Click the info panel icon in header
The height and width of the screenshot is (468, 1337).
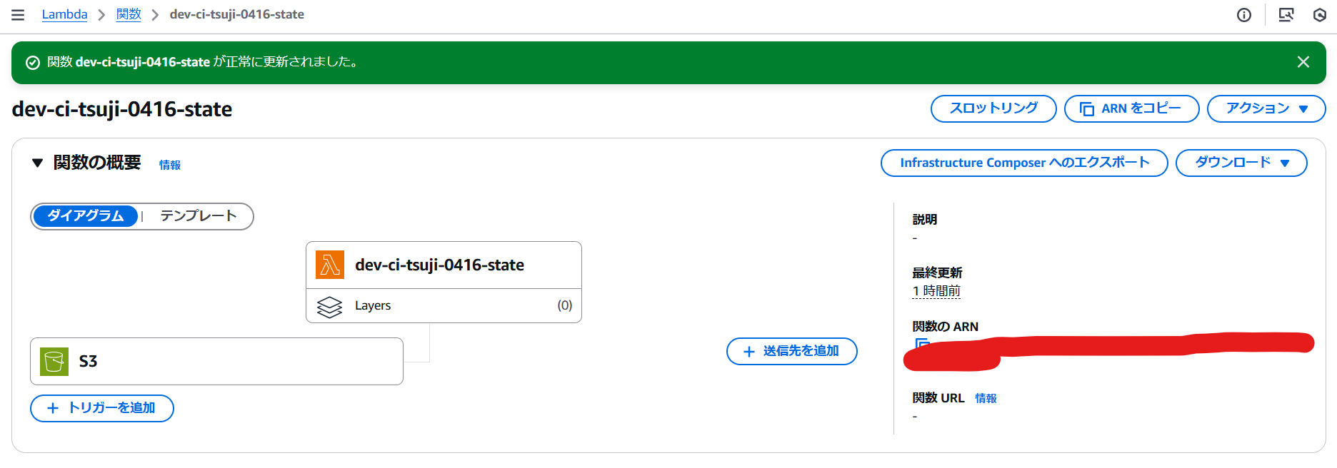pyautogui.click(x=1243, y=15)
